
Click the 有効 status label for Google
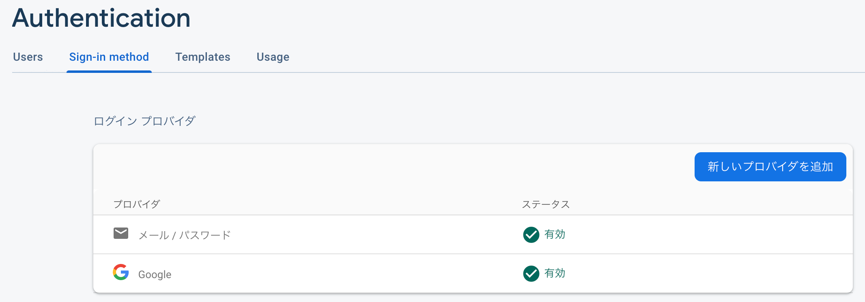(554, 273)
